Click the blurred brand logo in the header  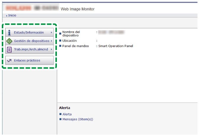coord(32,8)
